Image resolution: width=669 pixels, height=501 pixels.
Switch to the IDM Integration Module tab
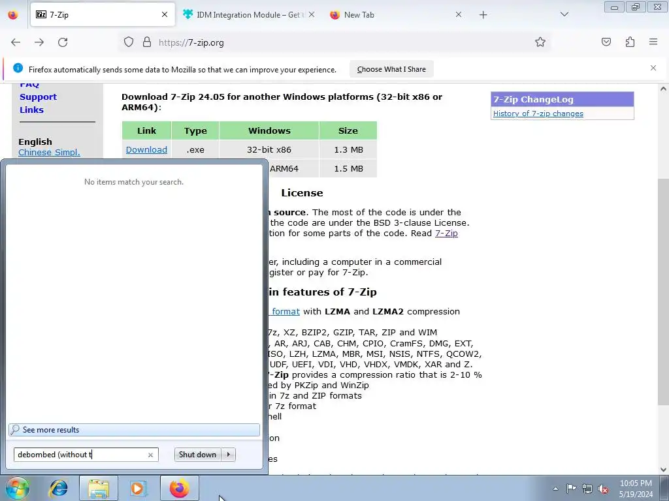pyautogui.click(x=249, y=14)
